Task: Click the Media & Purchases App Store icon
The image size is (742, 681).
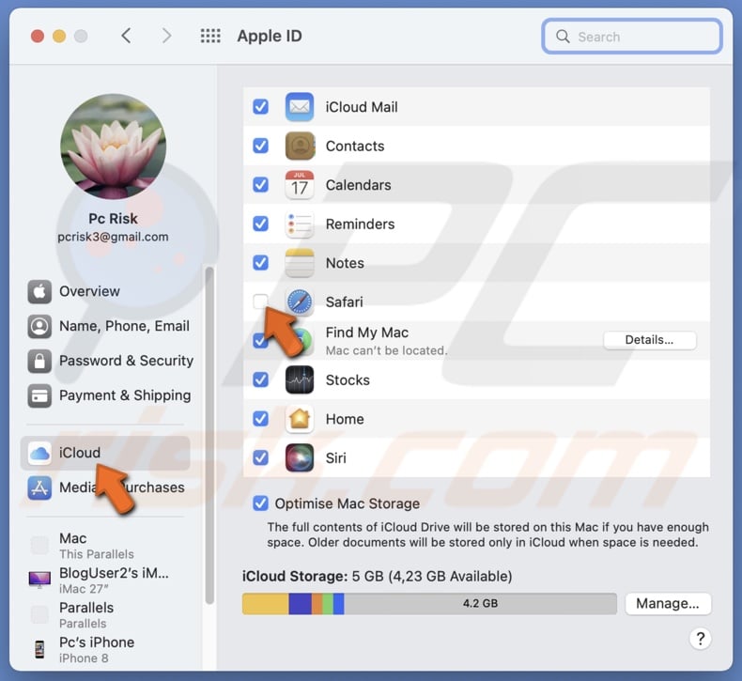Action: [39, 488]
